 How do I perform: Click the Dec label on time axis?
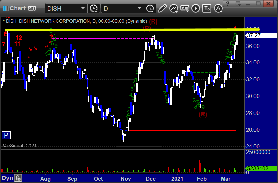[151, 179]
